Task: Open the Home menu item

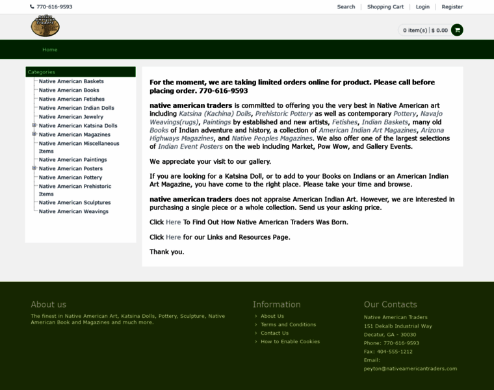Action: 50,49
